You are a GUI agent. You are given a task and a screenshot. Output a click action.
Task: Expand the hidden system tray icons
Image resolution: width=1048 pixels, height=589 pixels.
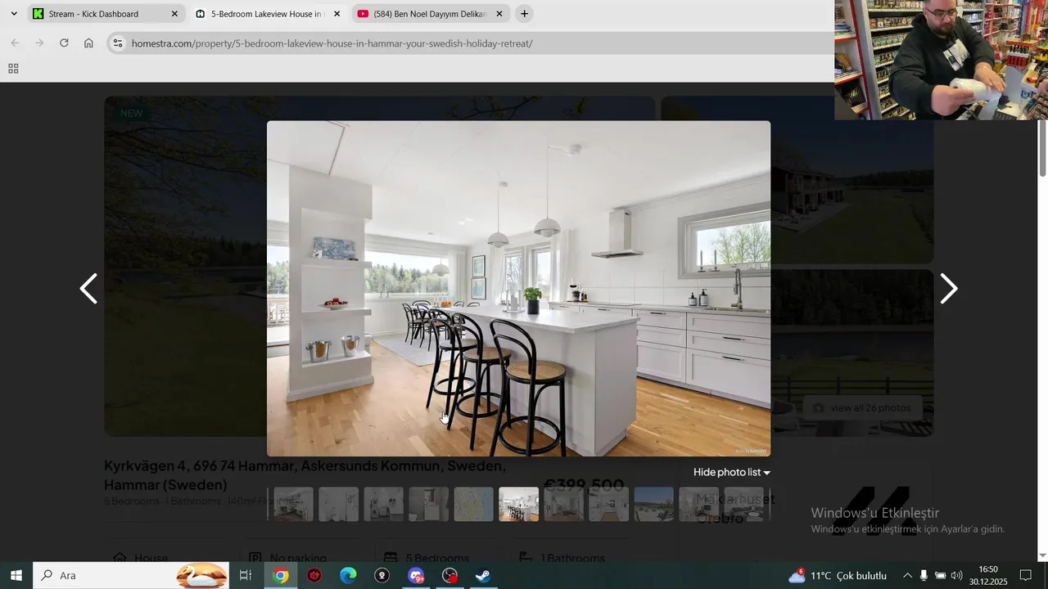click(x=907, y=575)
